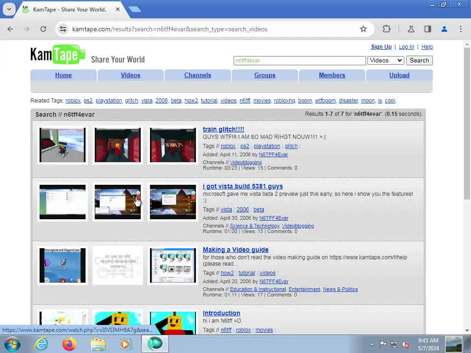Viewport: 471px width, 353px height.
Task: Open network tray icon
Action: (394, 344)
